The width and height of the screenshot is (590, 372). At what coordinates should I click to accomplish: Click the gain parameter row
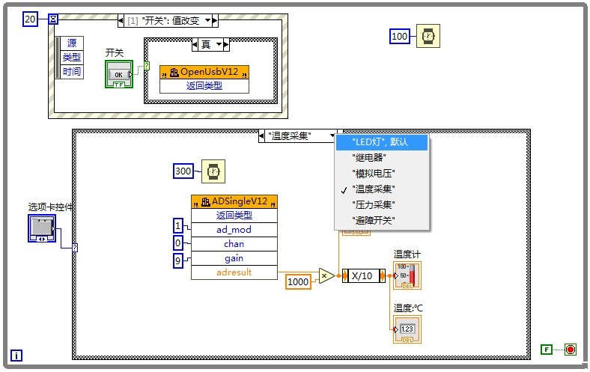(x=234, y=258)
